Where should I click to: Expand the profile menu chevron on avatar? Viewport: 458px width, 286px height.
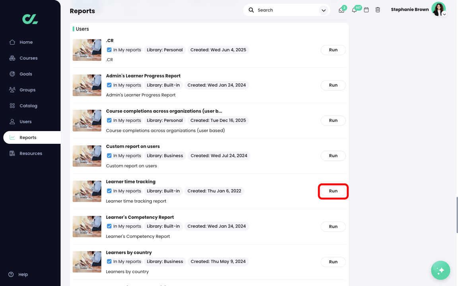pos(444,14)
